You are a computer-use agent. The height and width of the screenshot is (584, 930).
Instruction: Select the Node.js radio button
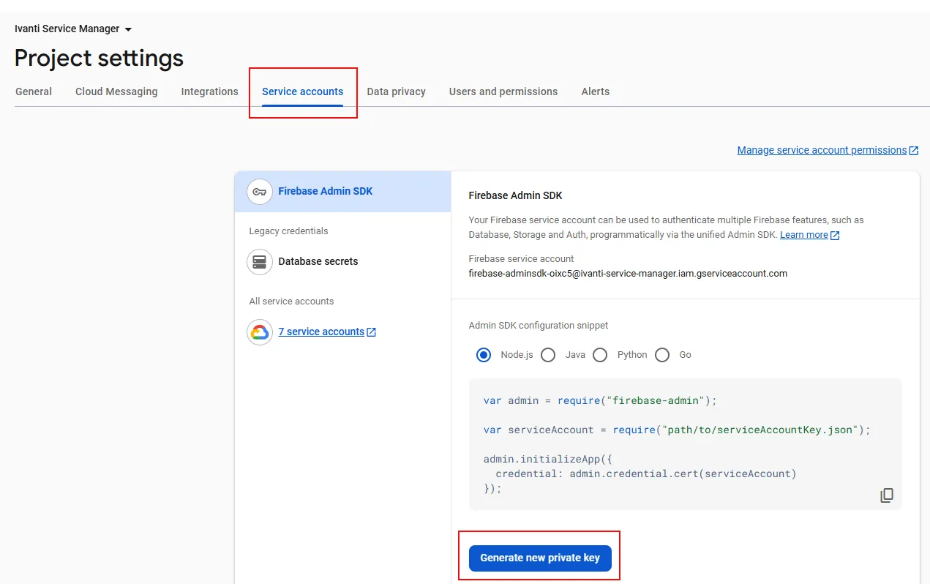(484, 355)
